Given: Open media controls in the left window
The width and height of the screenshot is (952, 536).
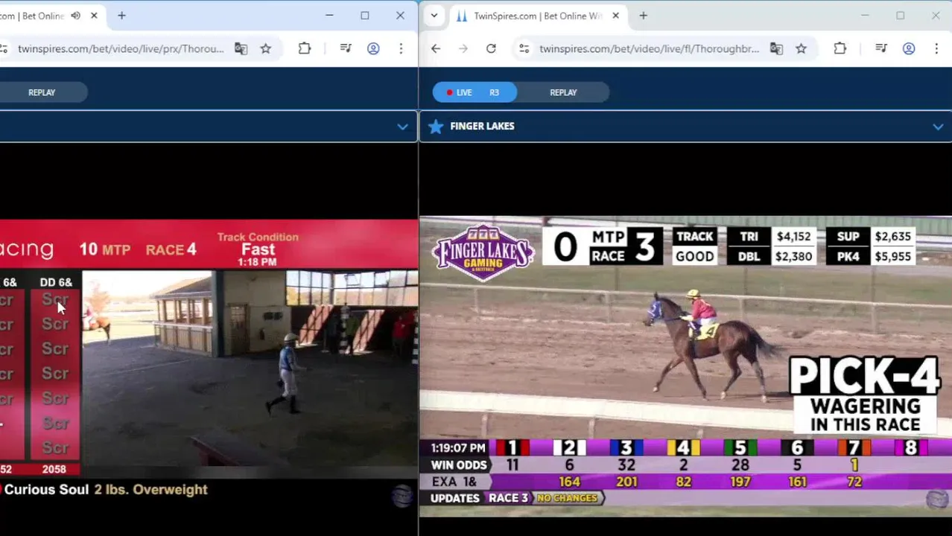Looking at the screenshot, I should [346, 48].
